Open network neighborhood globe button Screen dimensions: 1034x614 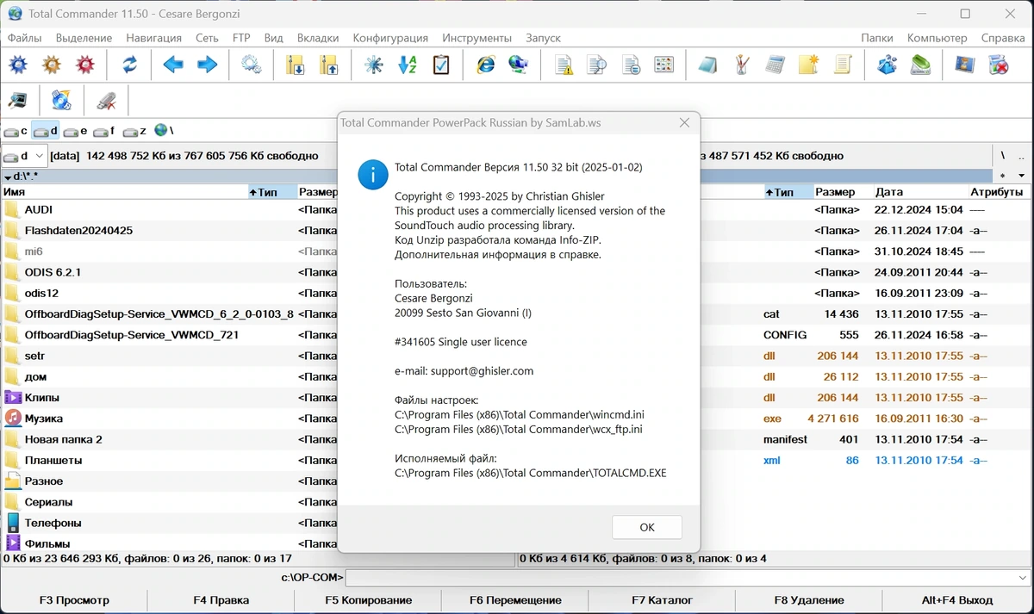[164, 131]
